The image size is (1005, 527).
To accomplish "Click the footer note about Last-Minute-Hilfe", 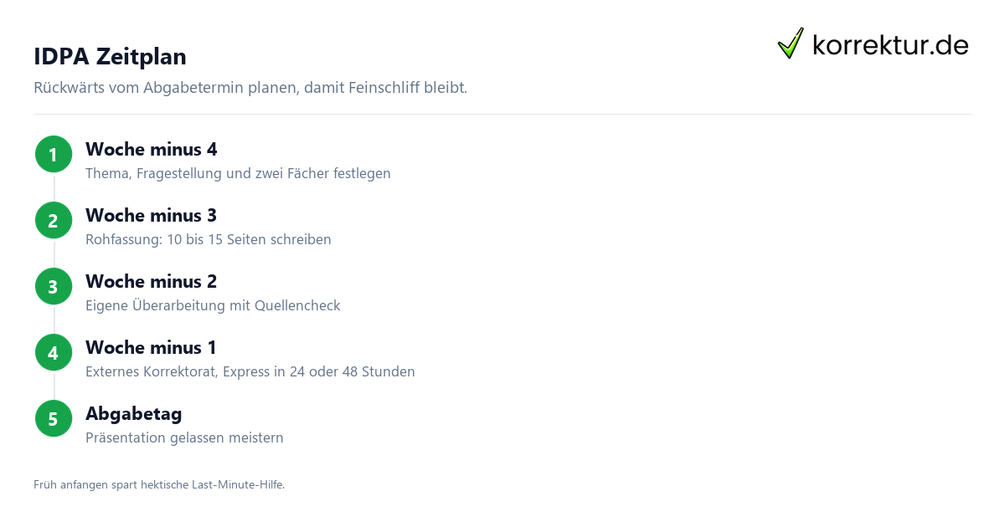I will [159, 484].
